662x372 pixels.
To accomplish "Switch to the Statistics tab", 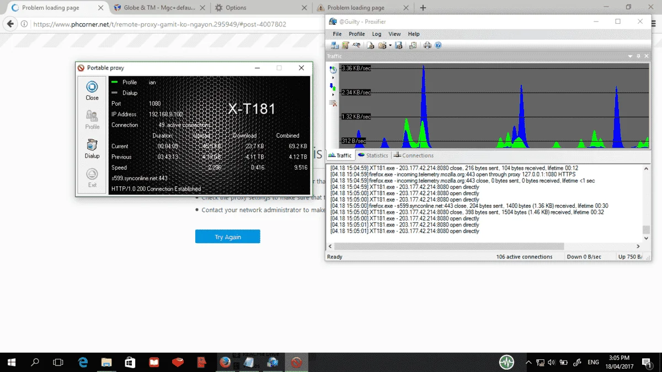I will tap(373, 155).
